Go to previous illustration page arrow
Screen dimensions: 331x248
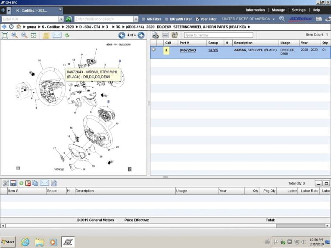tap(122, 35)
